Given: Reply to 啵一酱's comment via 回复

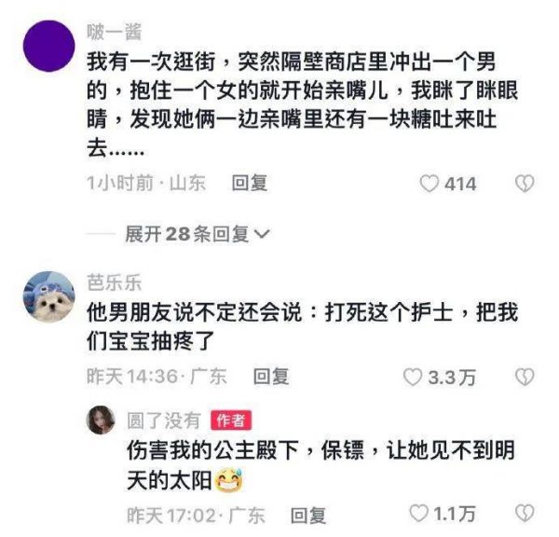Looking at the screenshot, I should pyautogui.click(x=249, y=183).
